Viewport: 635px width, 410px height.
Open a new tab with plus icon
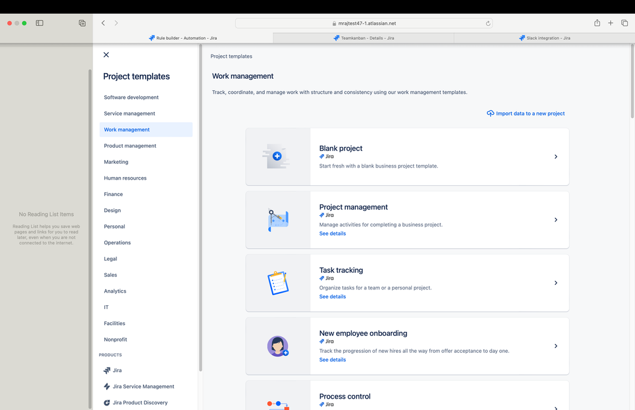click(x=610, y=23)
